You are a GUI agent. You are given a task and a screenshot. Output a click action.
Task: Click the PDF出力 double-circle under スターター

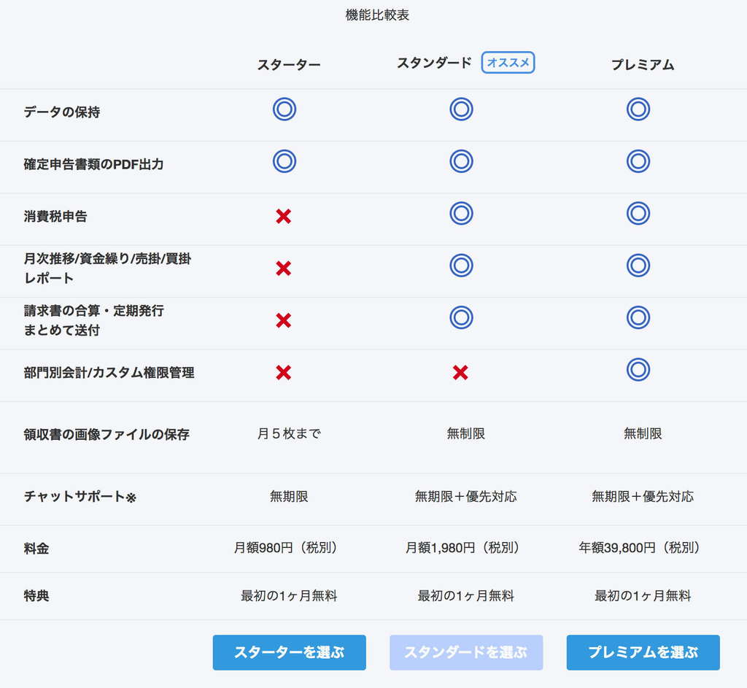point(285,161)
